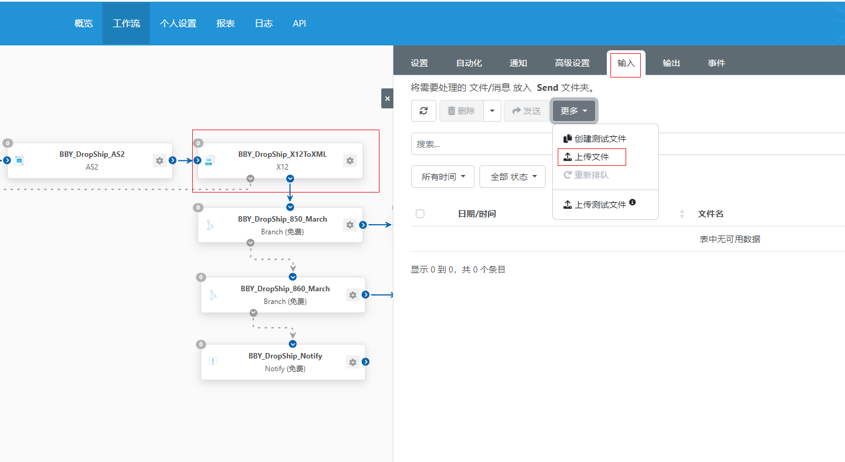This screenshot has height=462, width=845.
Task: Select the BBY_DropShip_850_March connector name
Action: point(282,219)
